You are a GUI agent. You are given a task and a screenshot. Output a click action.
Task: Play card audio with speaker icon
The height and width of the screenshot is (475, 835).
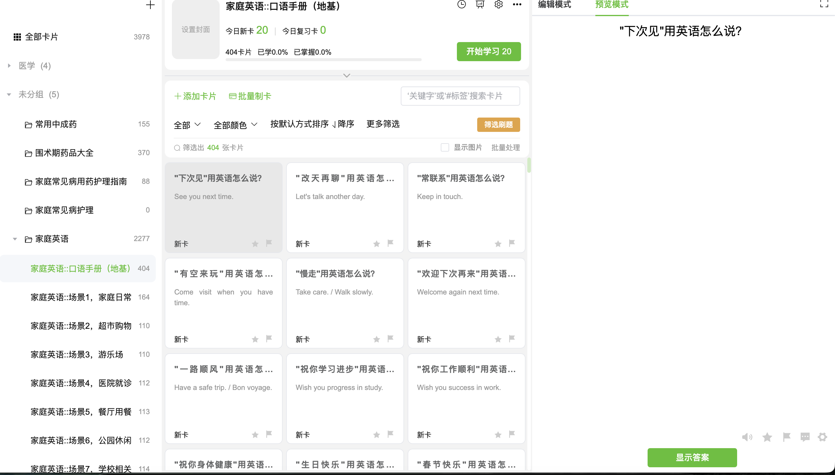click(747, 437)
